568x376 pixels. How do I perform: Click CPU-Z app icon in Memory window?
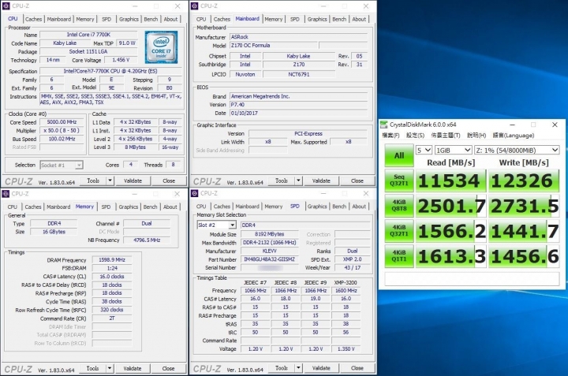6,194
